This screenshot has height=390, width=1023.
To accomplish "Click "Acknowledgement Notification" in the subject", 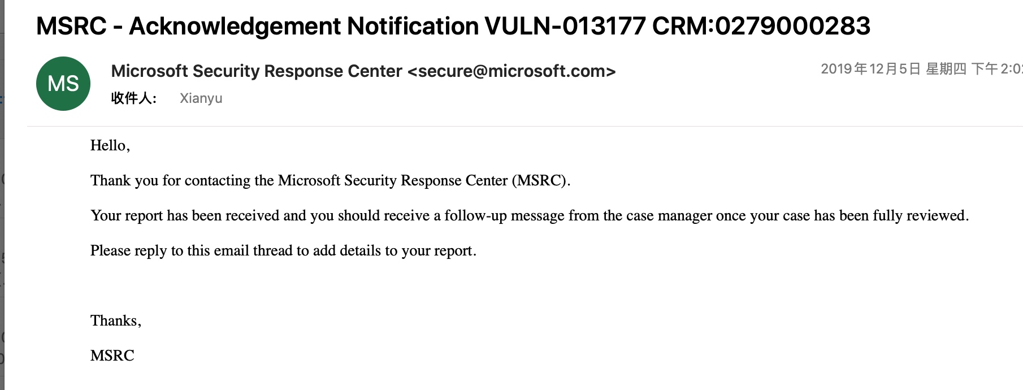I will point(304,26).
